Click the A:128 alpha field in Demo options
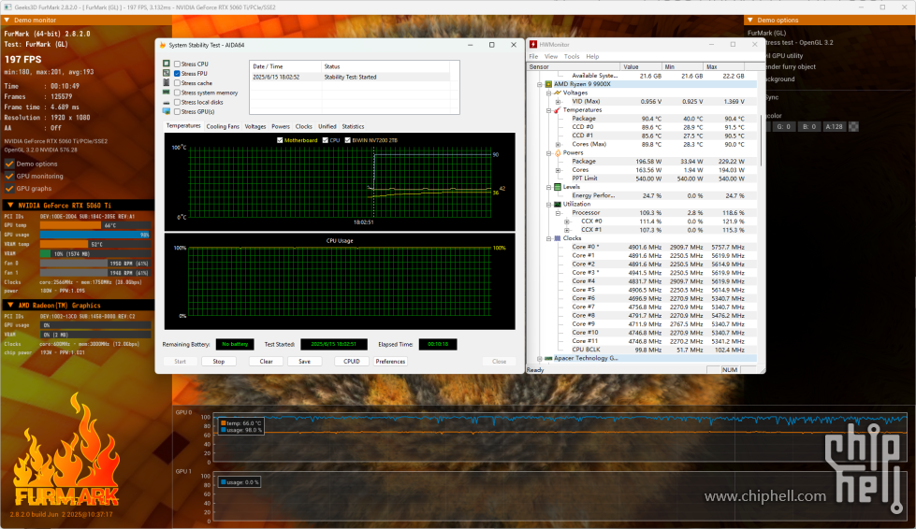Viewport: 916px width, 529px height. (x=835, y=126)
